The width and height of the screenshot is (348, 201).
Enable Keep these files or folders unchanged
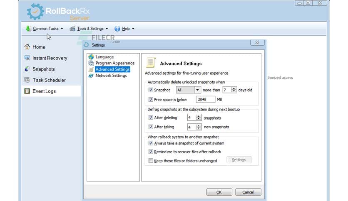[x=151, y=160]
